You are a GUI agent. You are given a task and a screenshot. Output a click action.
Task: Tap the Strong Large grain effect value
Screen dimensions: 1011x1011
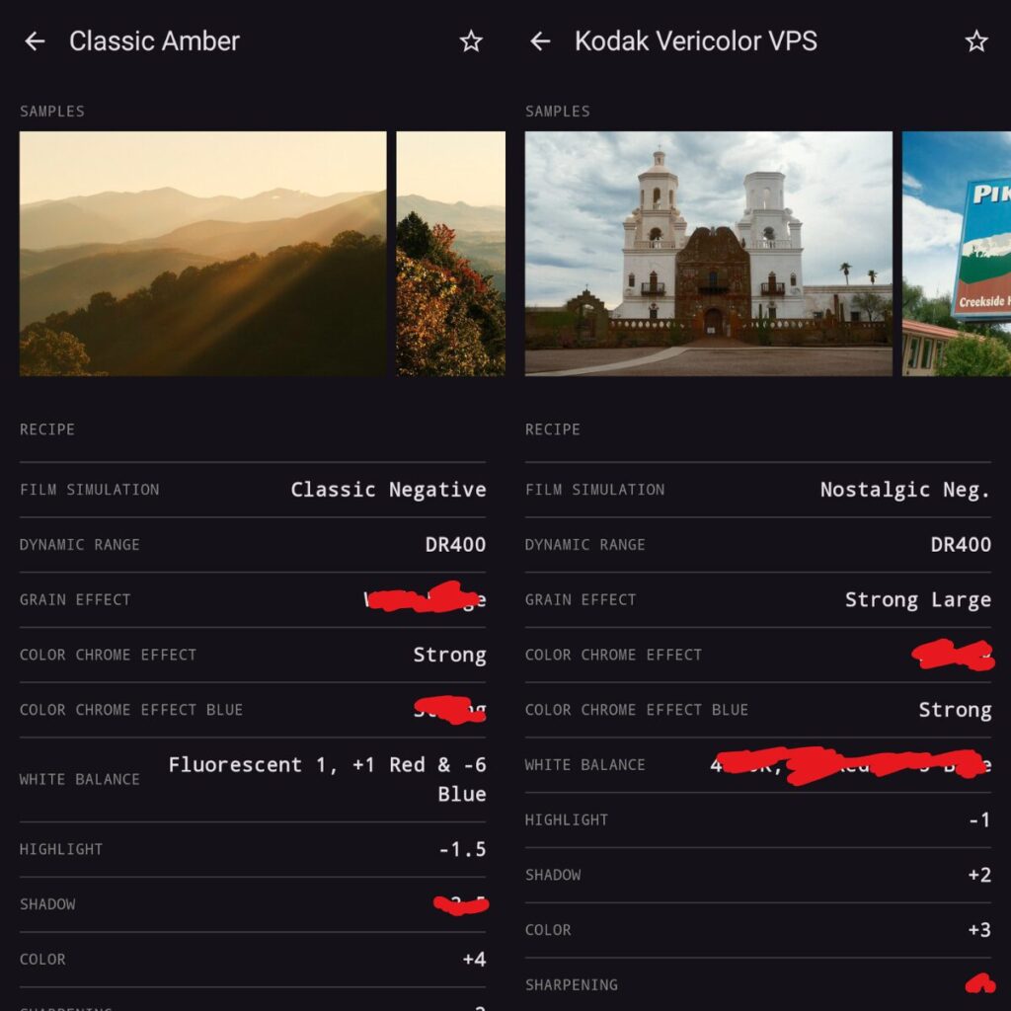point(917,600)
